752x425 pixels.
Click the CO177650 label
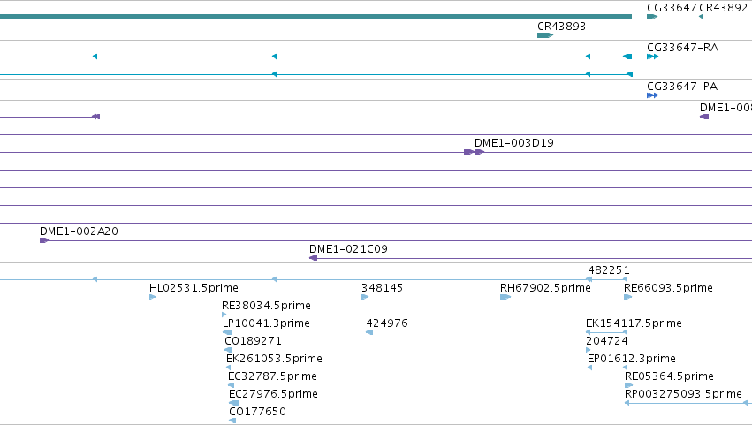pos(257,412)
